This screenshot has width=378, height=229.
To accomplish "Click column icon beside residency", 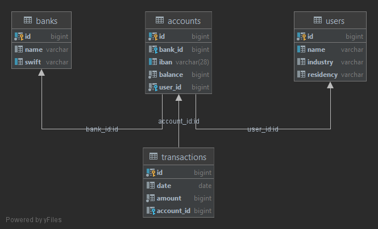I will [x=301, y=75].
